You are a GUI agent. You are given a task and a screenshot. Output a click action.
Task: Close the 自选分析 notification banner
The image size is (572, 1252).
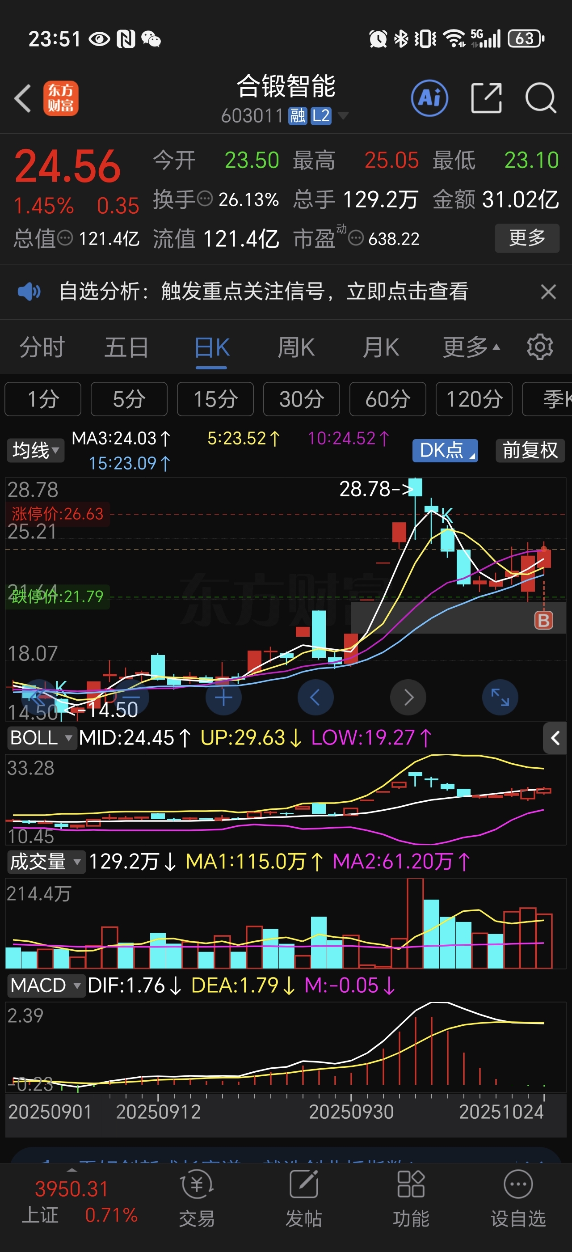[548, 292]
